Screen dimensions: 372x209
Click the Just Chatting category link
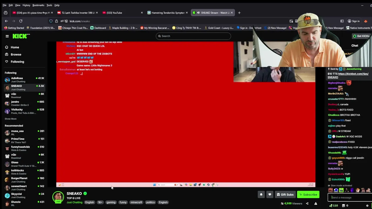click(x=74, y=202)
